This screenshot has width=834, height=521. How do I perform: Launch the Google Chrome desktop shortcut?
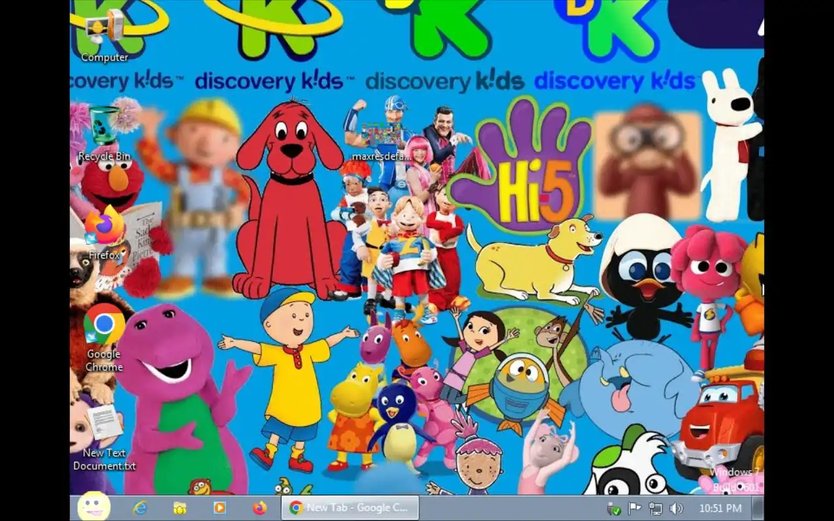104,337
